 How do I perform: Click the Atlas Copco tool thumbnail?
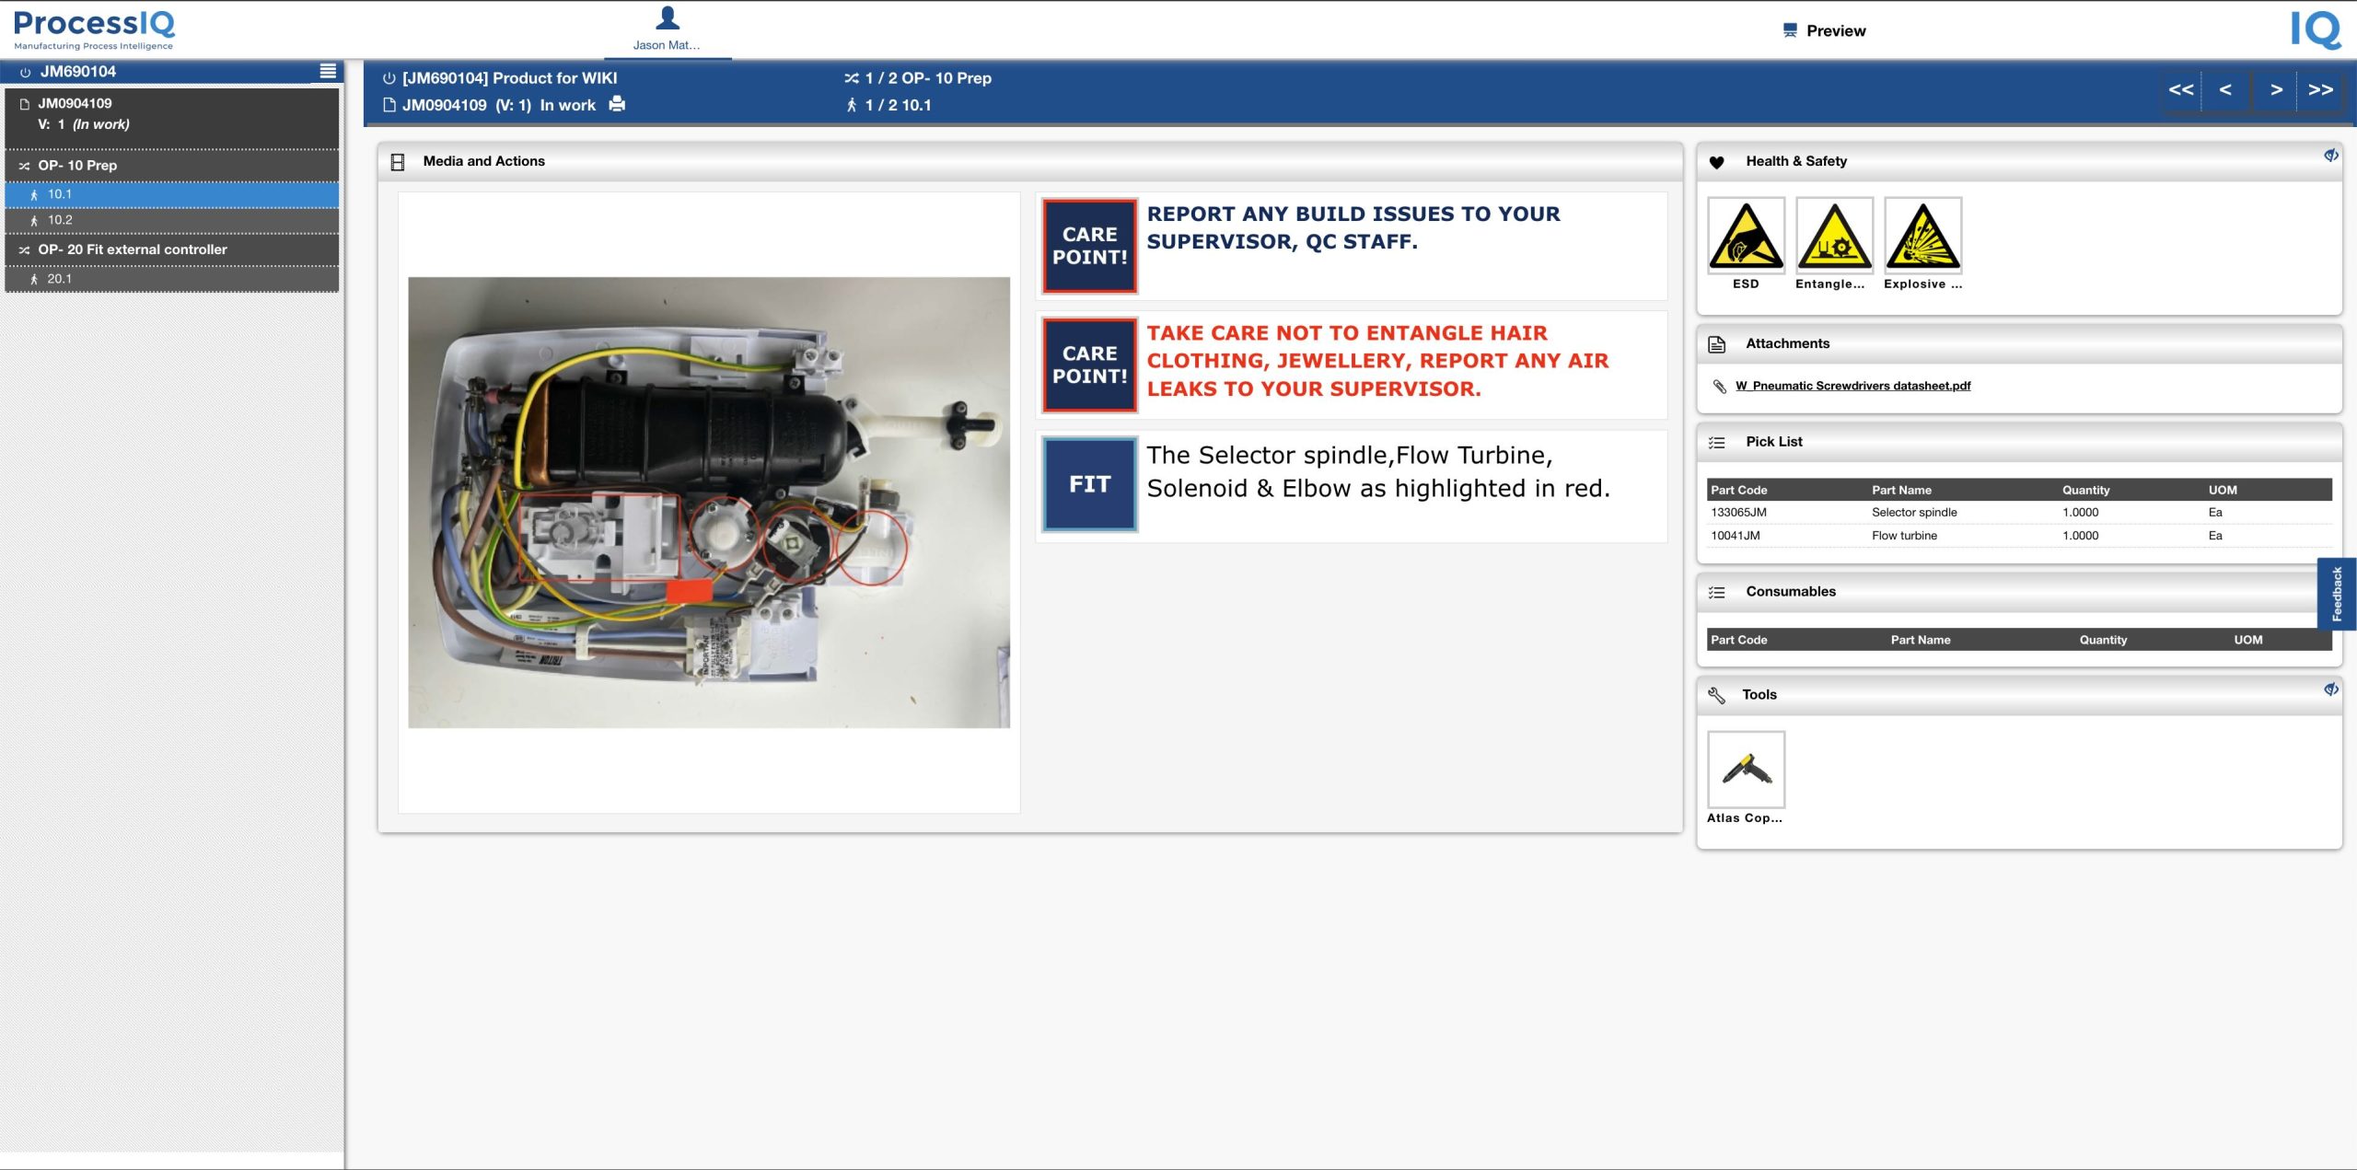1746,770
